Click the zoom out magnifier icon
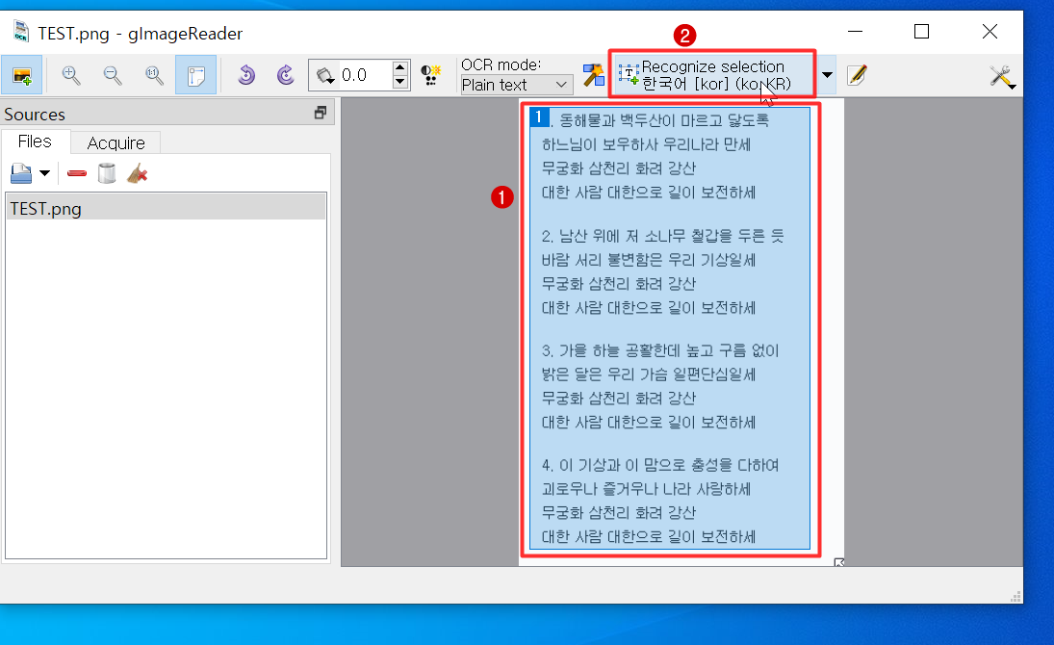The height and width of the screenshot is (645, 1054). [113, 75]
